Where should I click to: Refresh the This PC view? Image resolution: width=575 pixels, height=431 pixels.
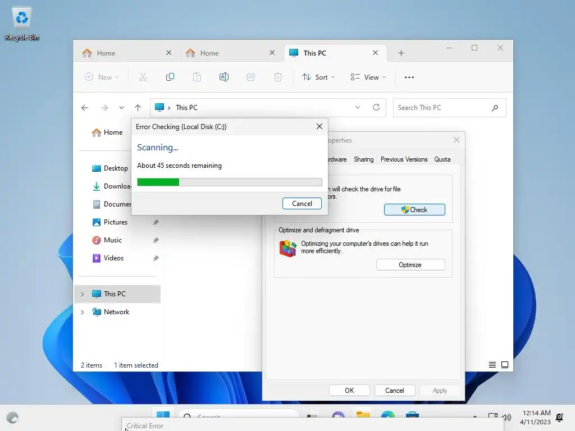point(376,107)
